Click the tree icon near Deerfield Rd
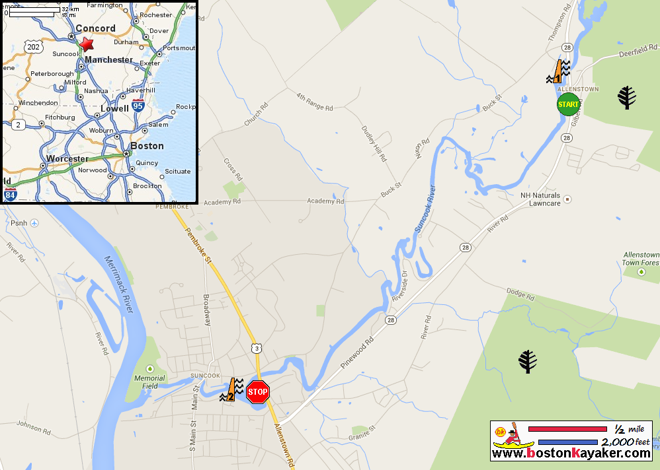This screenshot has width=660, height=470. point(627,98)
